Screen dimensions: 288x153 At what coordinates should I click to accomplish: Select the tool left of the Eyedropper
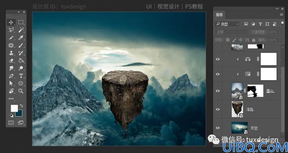click(11, 38)
